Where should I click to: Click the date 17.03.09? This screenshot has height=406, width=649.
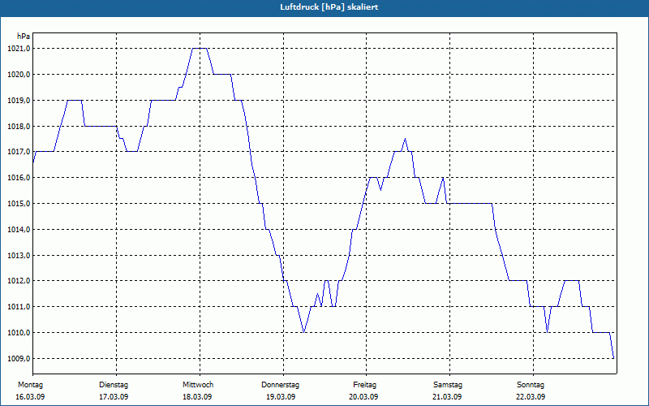[x=114, y=397]
